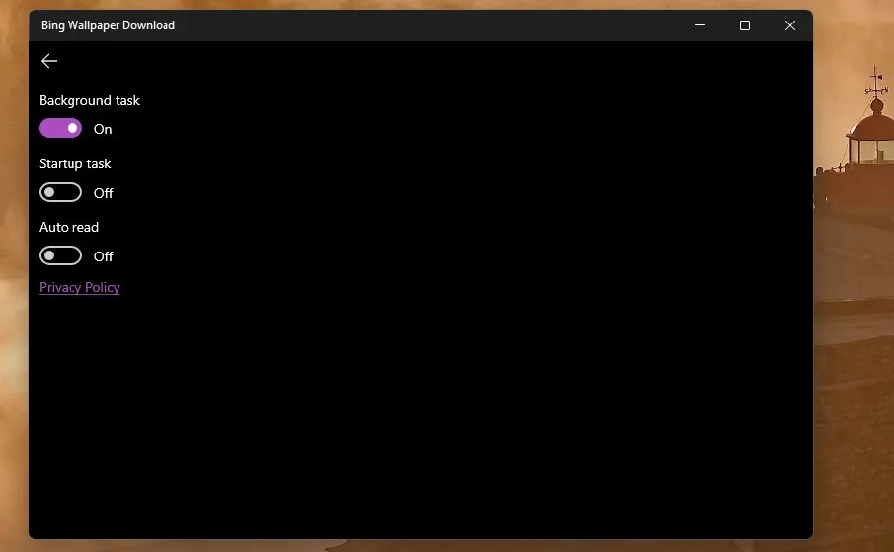Click the "Background task" label
The height and width of the screenshot is (552, 894).
(x=89, y=100)
